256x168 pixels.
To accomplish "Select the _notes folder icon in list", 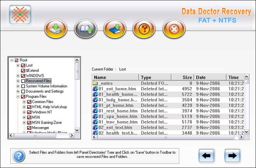I will tap(95, 83).
